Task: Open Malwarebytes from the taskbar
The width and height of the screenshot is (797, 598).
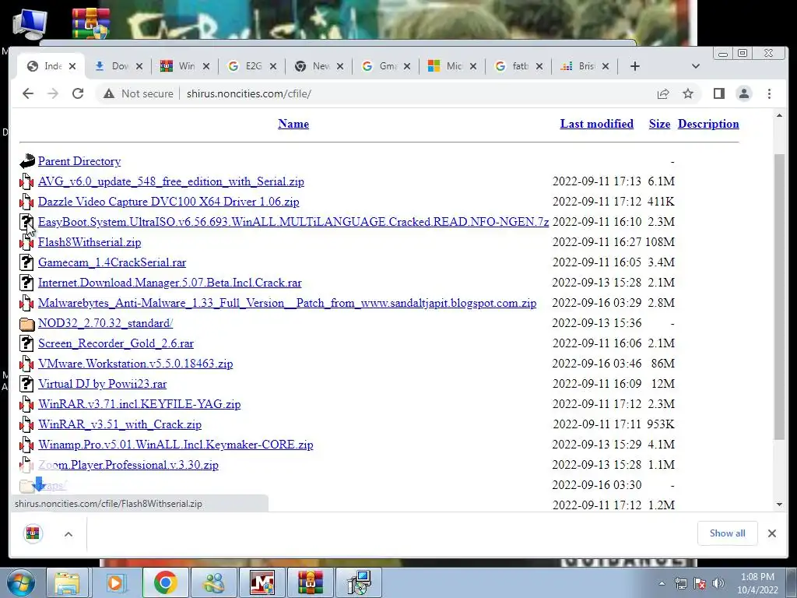Action: (262, 582)
